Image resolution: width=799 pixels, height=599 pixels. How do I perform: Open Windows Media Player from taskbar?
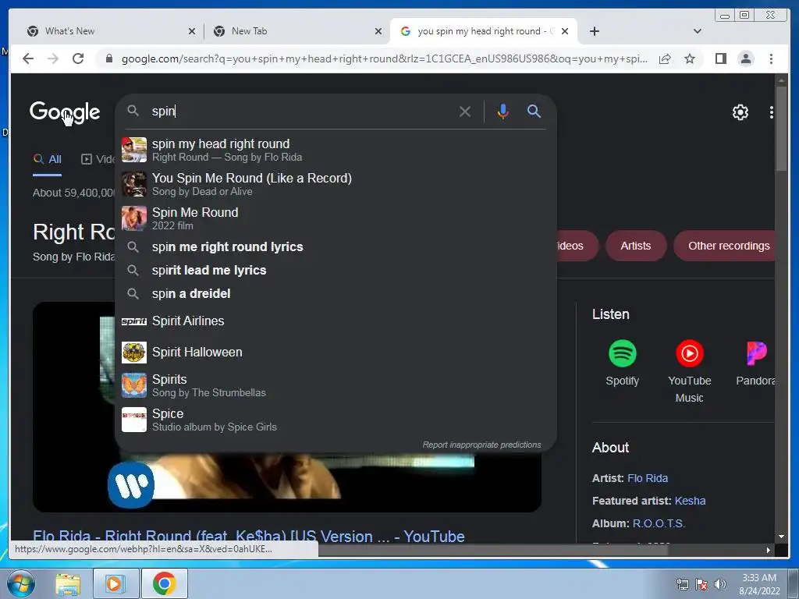click(x=115, y=583)
